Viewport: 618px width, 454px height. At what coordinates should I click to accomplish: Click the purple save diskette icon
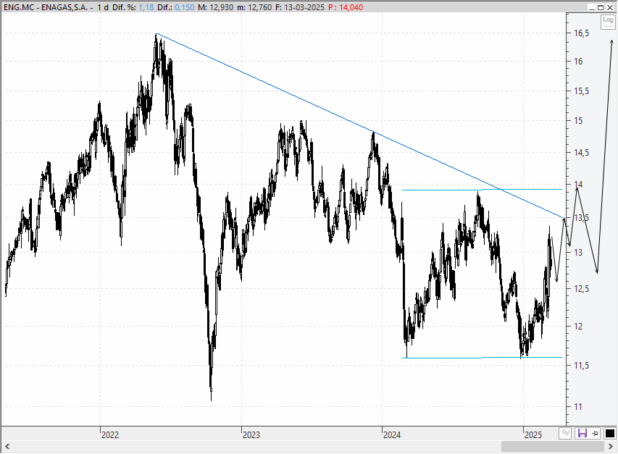click(582, 434)
